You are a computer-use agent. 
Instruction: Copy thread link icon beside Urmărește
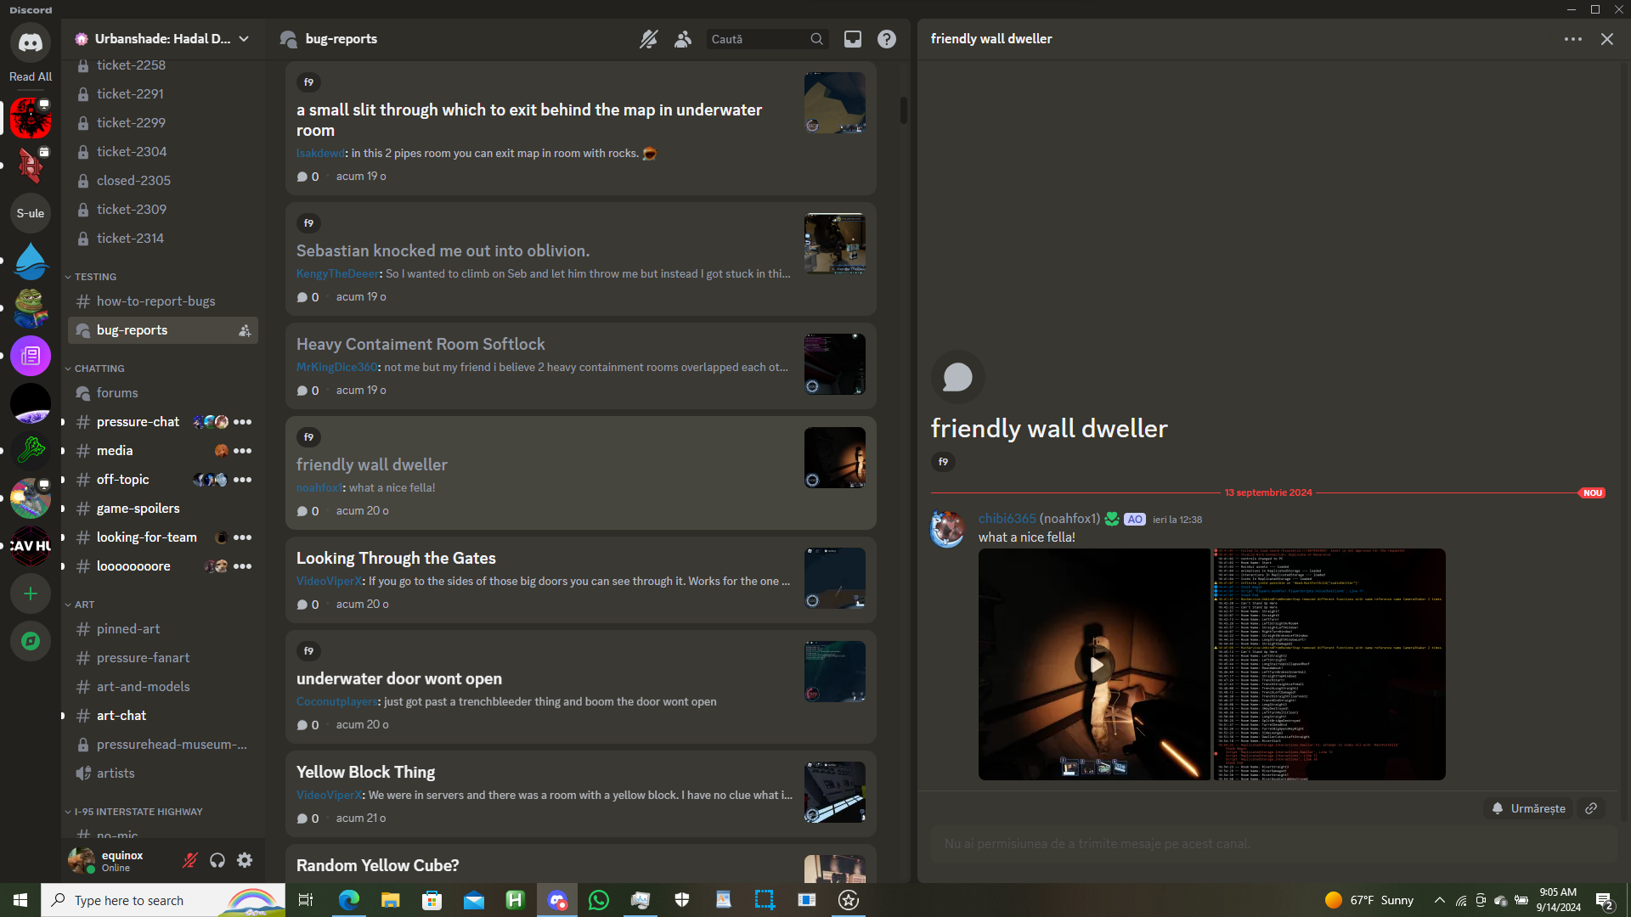[1591, 808]
